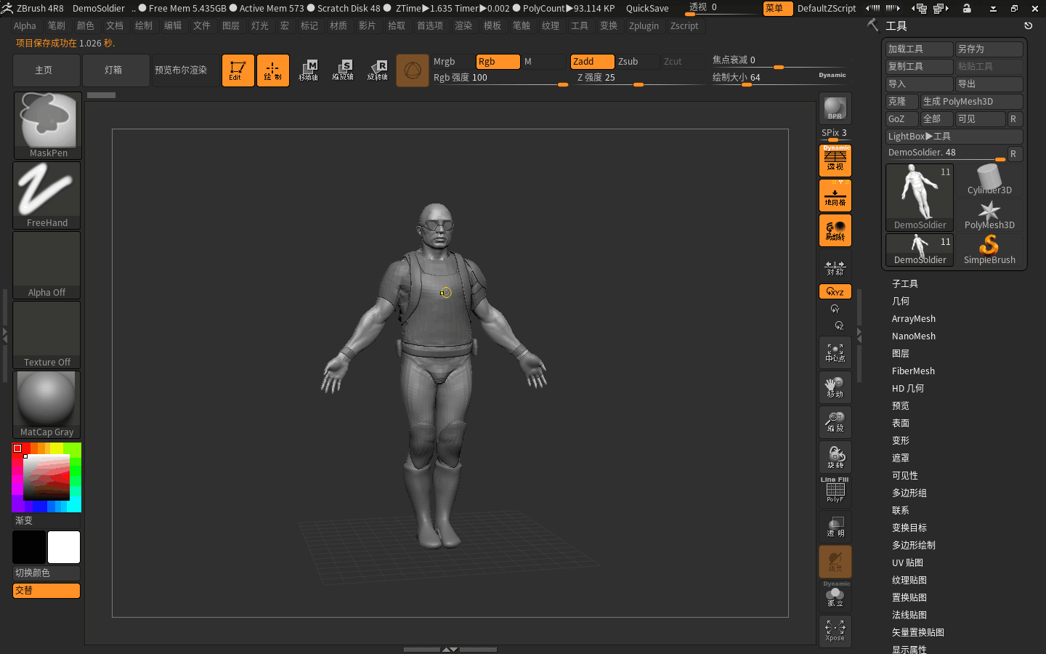Select the 缩放 (Zoom) navigation icon
This screenshot has width=1046, height=654.
coord(835,422)
